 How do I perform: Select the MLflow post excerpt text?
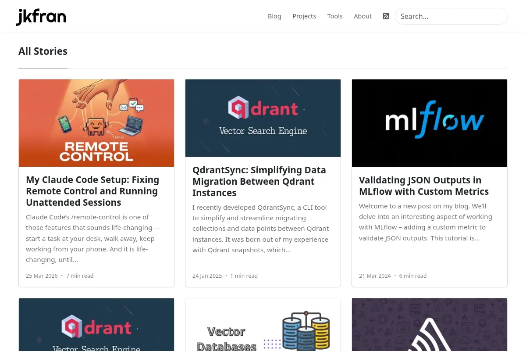tap(426, 222)
